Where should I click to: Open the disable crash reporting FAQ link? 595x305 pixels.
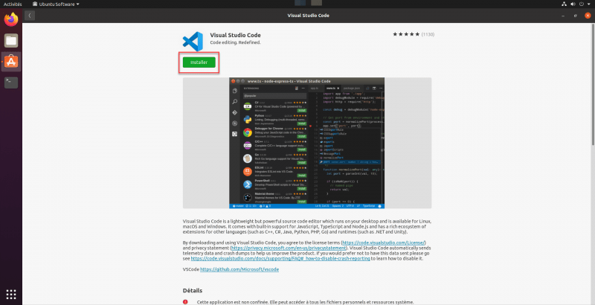pos(280,259)
